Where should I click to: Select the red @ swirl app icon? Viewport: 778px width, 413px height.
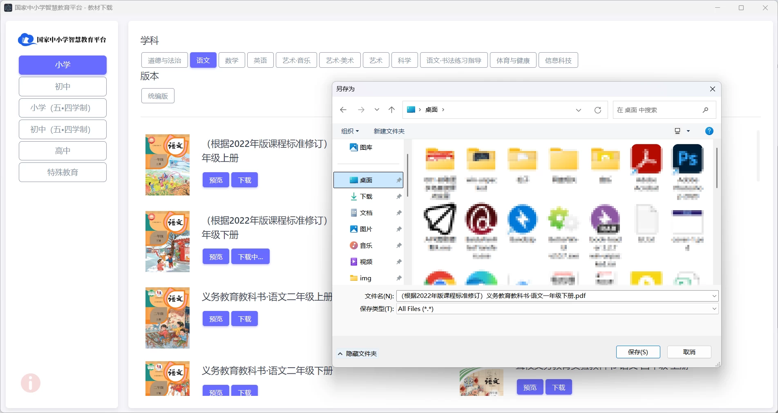pyautogui.click(x=481, y=231)
